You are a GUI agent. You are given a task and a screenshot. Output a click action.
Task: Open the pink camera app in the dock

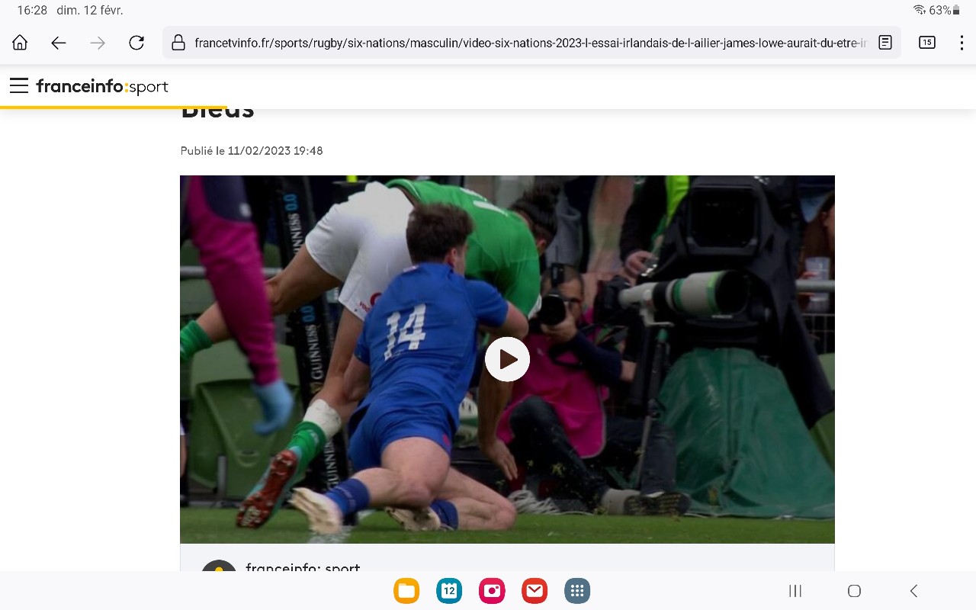pyautogui.click(x=492, y=590)
